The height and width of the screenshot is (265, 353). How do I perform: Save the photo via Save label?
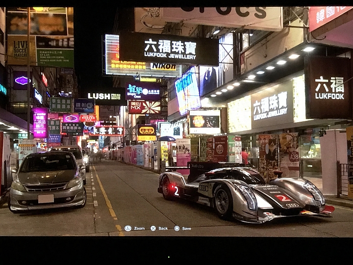[x=187, y=228]
